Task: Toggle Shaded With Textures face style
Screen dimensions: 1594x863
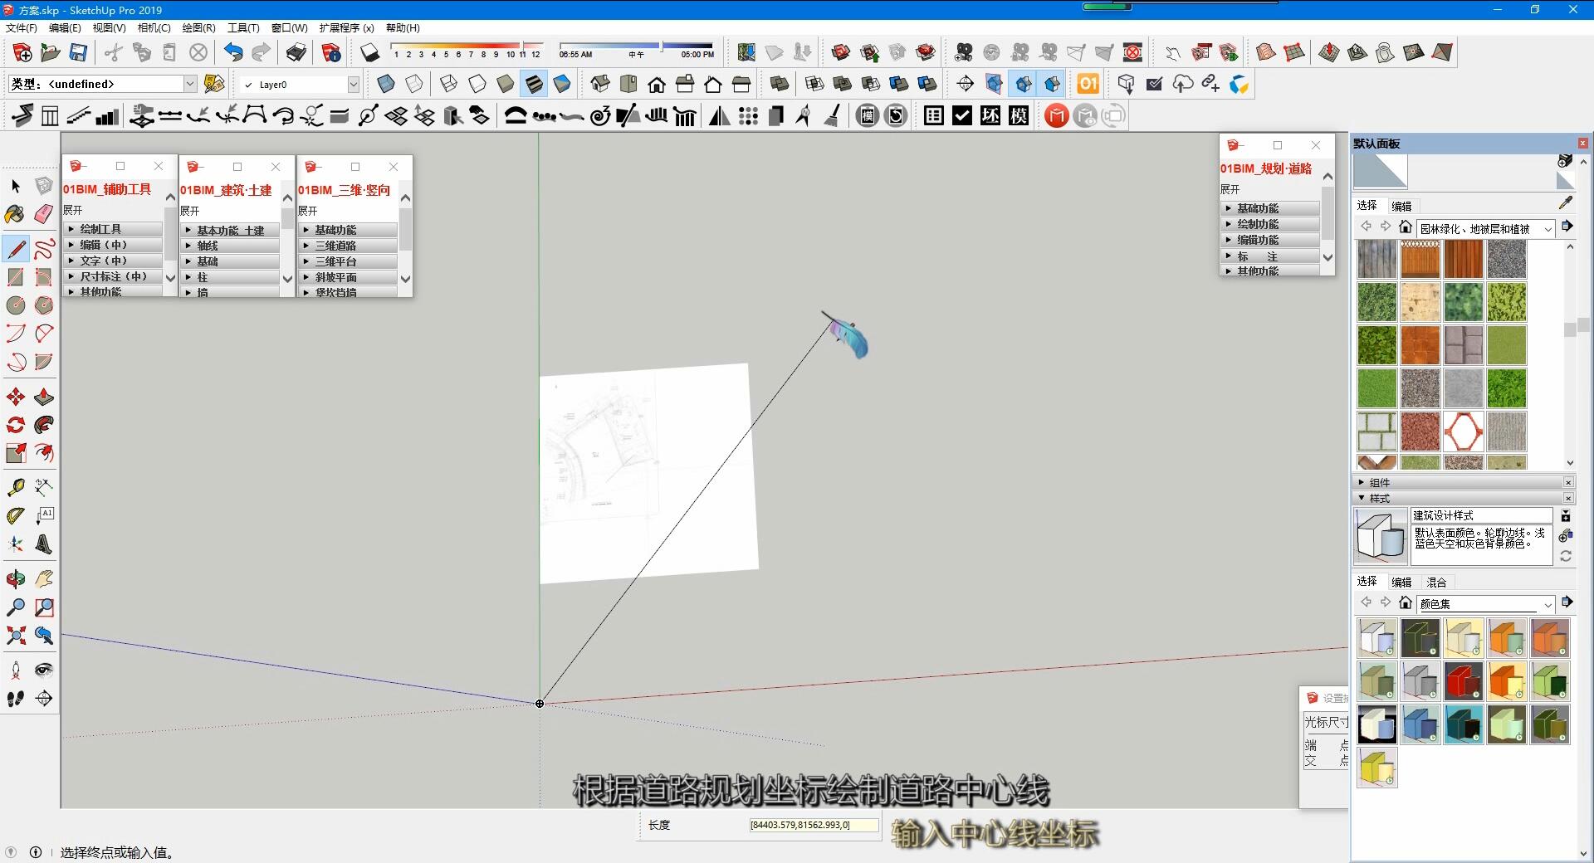Action: [534, 84]
